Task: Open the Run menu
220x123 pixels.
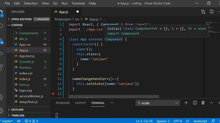Action: point(65,3)
